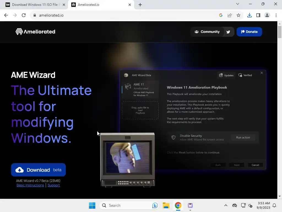Click the Google icon in the address bar
The width and height of the screenshot is (282, 212).
click(x=221, y=15)
